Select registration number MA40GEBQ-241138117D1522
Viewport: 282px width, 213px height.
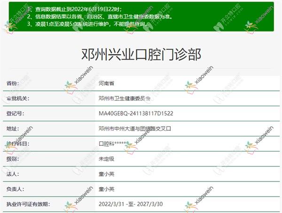[136, 113]
